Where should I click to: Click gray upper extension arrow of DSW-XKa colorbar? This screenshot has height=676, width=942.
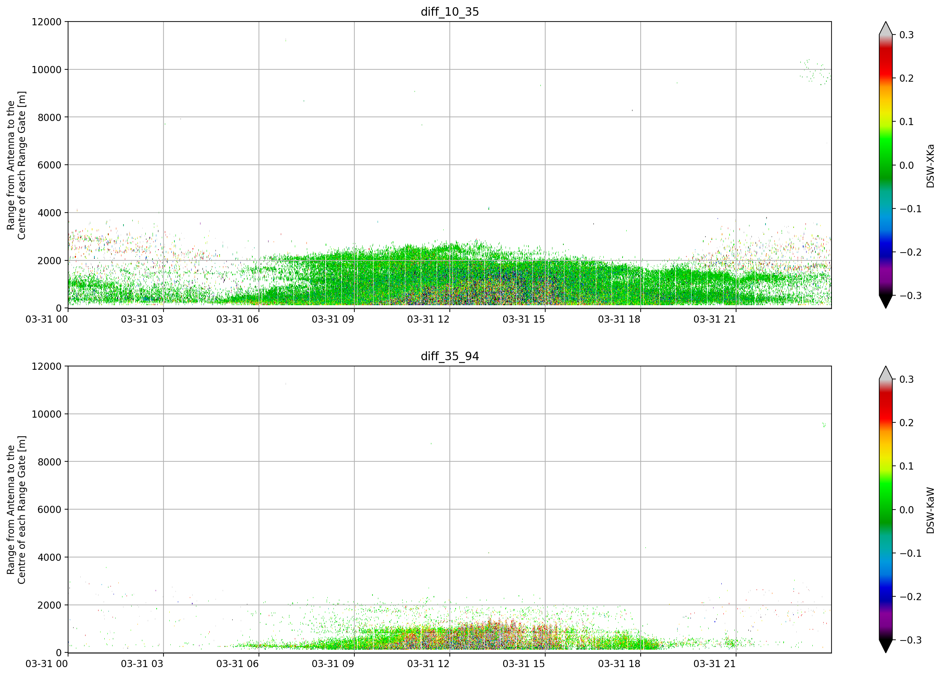[886, 29]
